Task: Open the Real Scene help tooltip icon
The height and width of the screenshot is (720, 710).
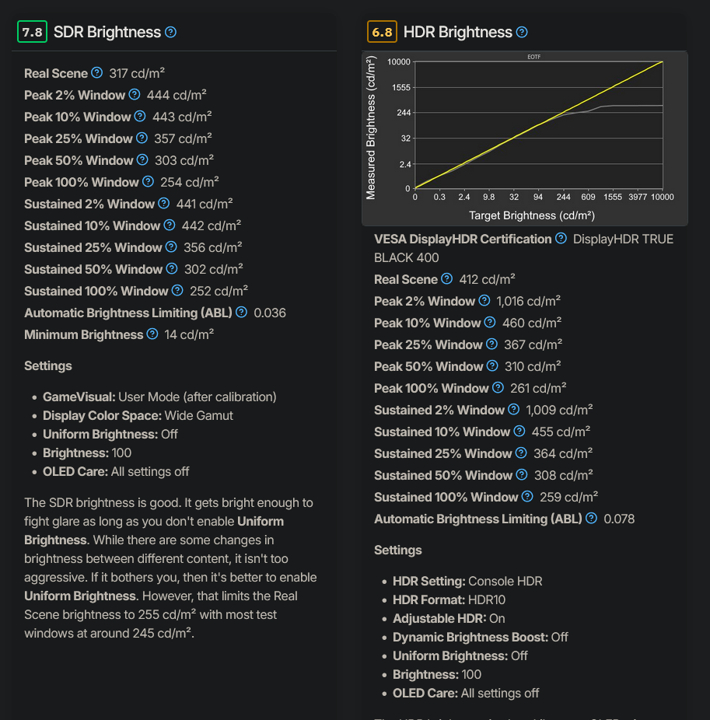Action: pyautogui.click(x=95, y=73)
